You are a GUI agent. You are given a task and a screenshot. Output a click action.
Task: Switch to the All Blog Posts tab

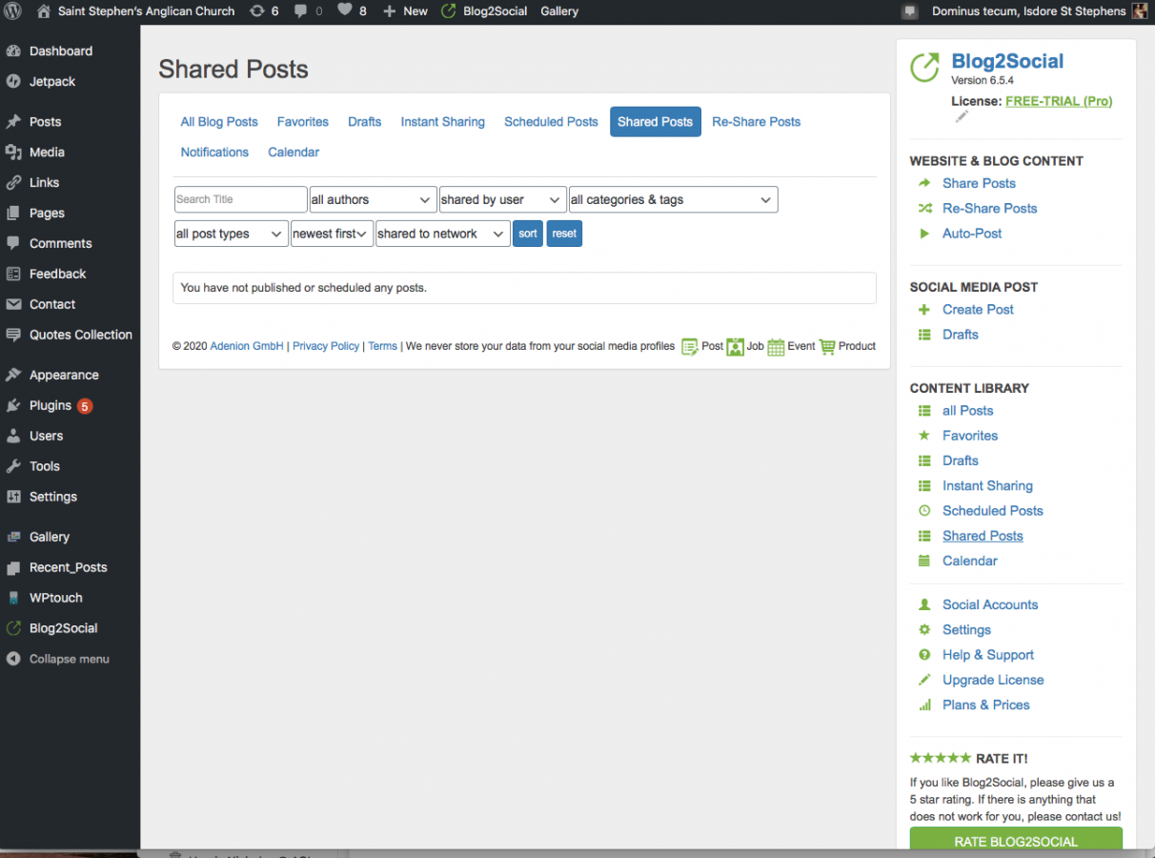(x=219, y=122)
